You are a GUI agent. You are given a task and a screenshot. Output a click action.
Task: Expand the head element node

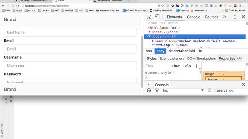[150, 32]
